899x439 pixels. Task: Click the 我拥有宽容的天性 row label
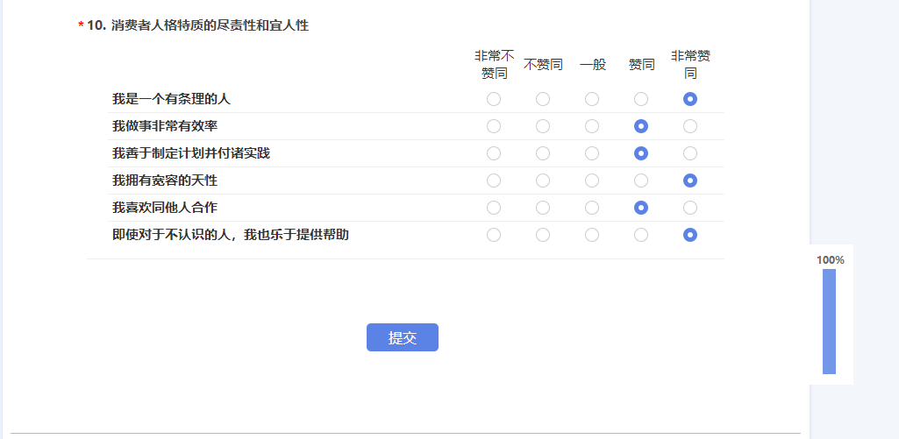[x=165, y=181]
